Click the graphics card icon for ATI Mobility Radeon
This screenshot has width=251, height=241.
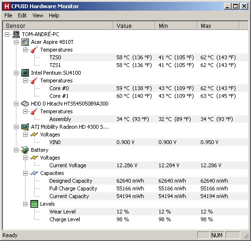click(25, 127)
